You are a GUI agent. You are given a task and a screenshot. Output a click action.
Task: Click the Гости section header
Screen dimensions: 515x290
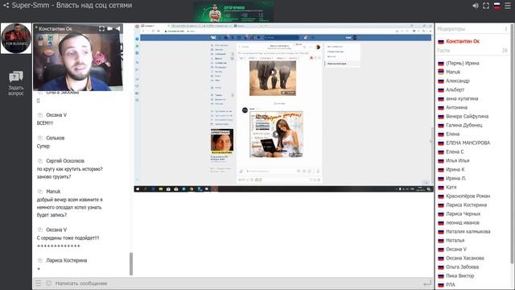pos(443,51)
